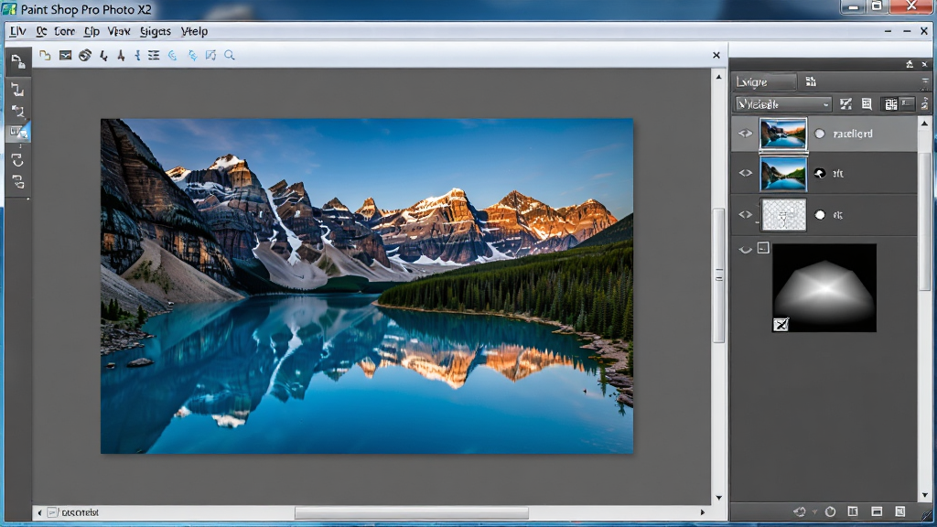Viewport: 937px width, 527px height.
Task: Close the image document with its X button
Action: click(x=716, y=55)
